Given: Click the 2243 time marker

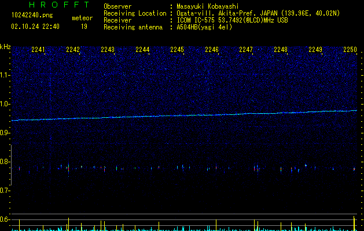Looking at the screenshot, I should pos(108,50).
